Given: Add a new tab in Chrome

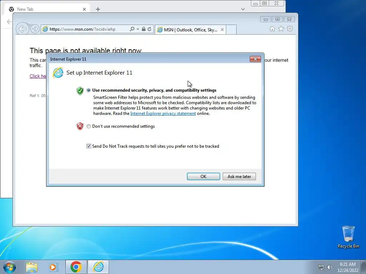Looking at the screenshot, I should pos(98,9).
